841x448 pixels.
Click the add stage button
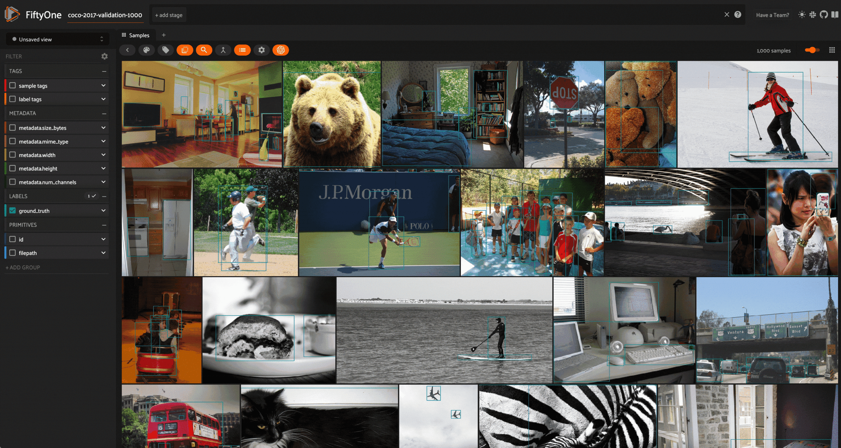click(x=169, y=15)
